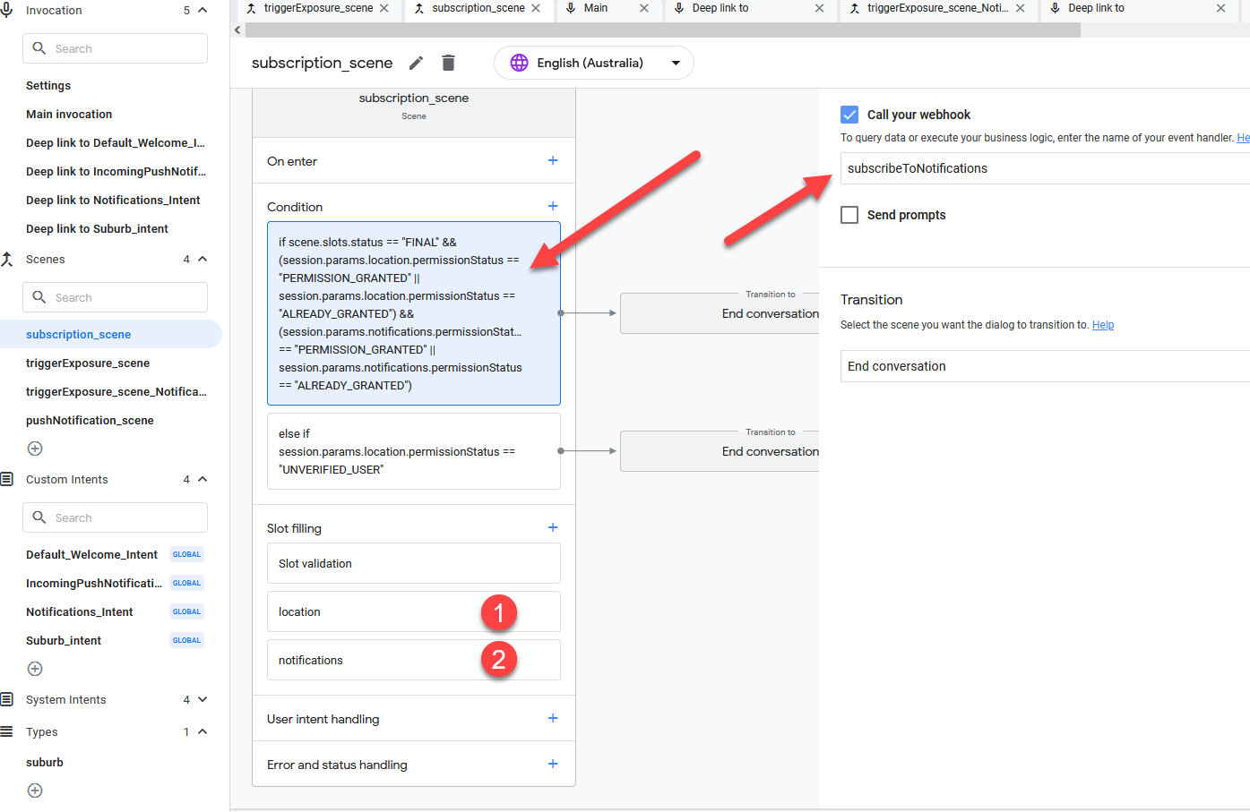Add slot using Slot filling plus icon
Screen dimensions: 1250x812
(553, 527)
